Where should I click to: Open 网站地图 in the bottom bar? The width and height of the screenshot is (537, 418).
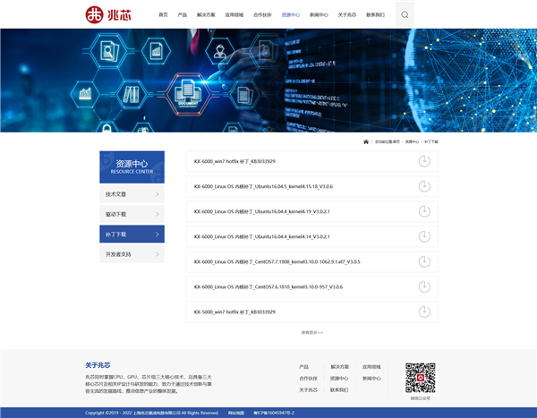(236, 413)
